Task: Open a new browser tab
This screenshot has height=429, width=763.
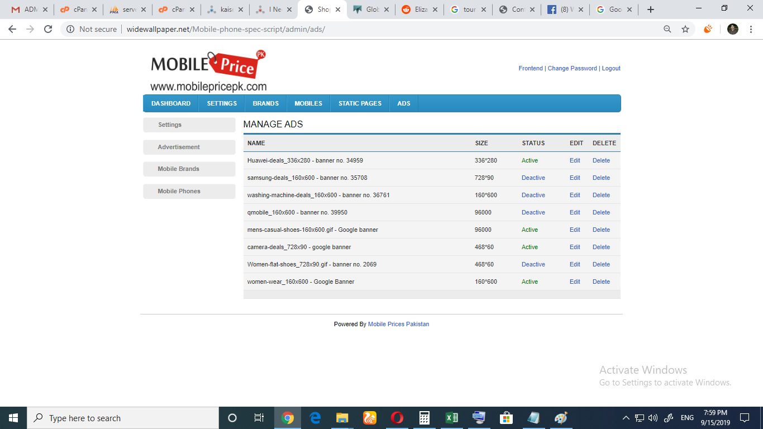Action: (650, 9)
